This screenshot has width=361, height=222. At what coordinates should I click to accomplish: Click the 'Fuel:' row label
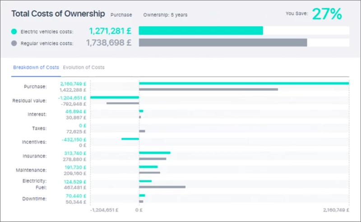tap(41, 187)
